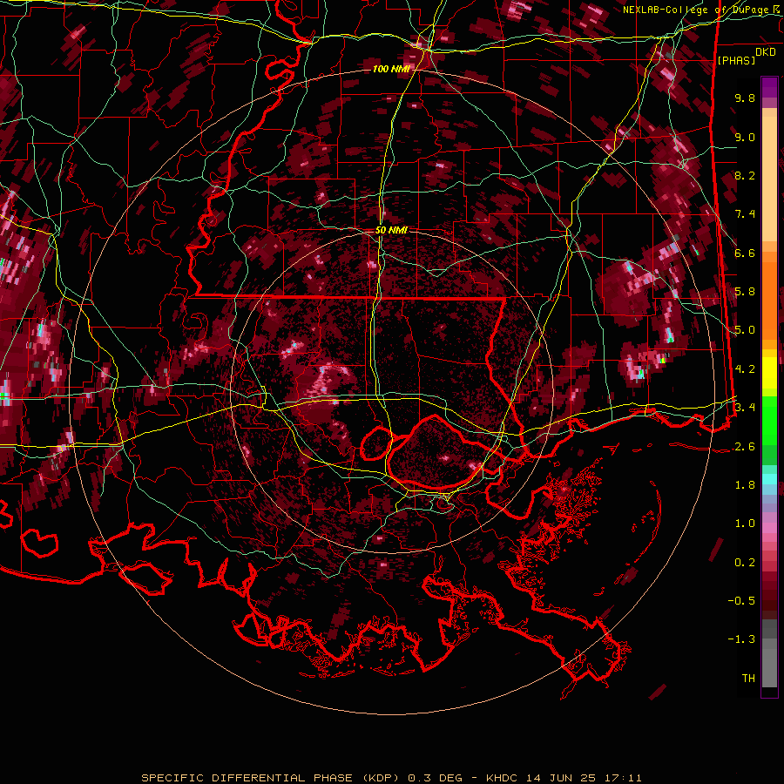Click the yellow segment of color bar
Screen dimensions: 784x784
(x=769, y=373)
